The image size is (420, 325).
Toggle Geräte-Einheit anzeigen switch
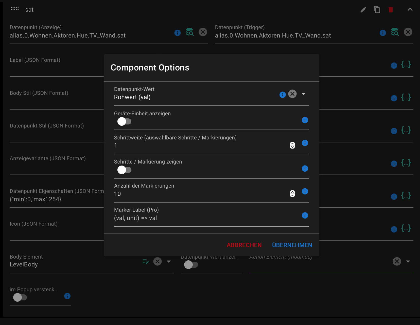(x=124, y=121)
